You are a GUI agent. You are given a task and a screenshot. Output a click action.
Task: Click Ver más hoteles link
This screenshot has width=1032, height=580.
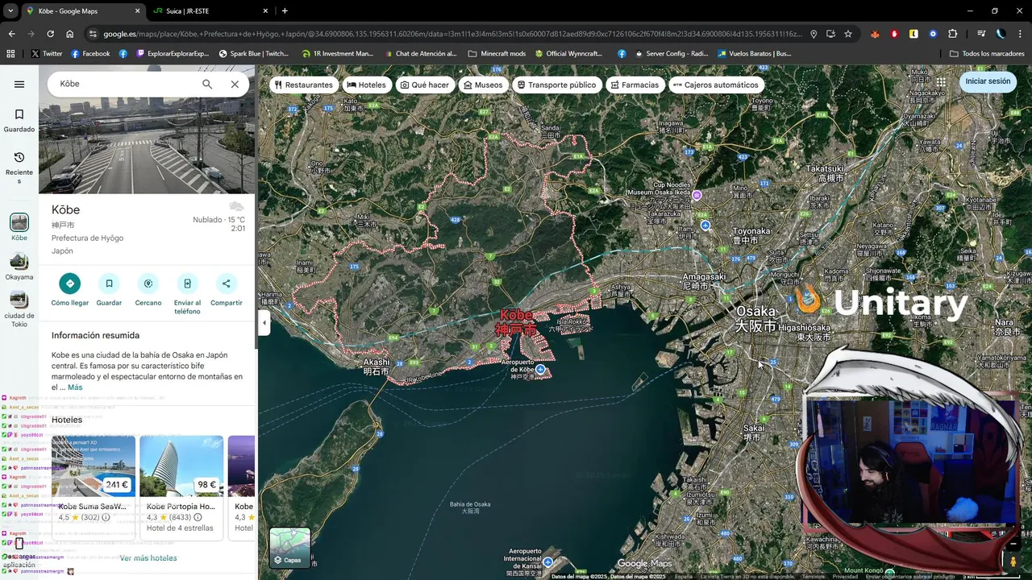pyautogui.click(x=148, y=557)
